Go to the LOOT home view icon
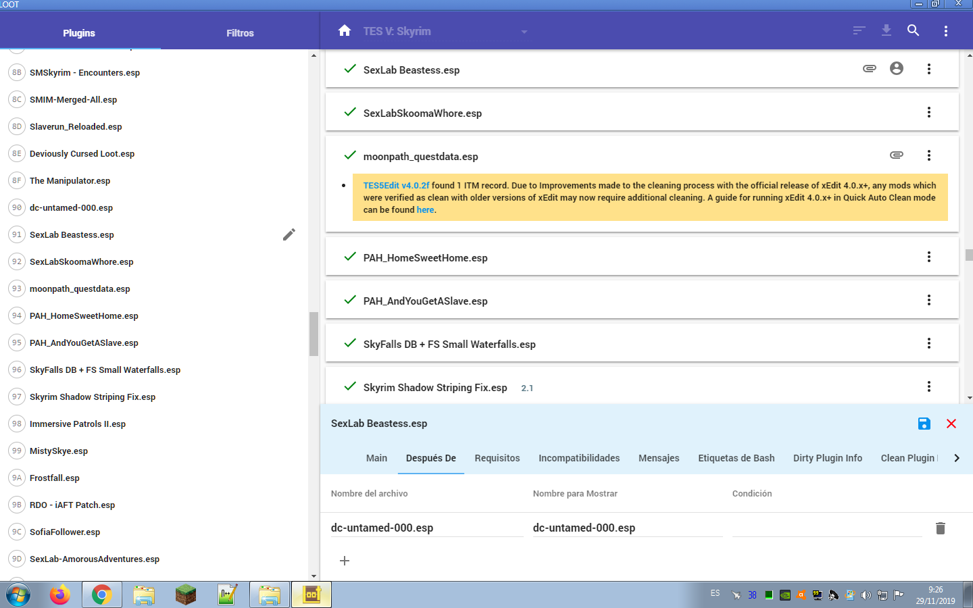The width and height of the screenshot is (973, 608). [345, 30]
